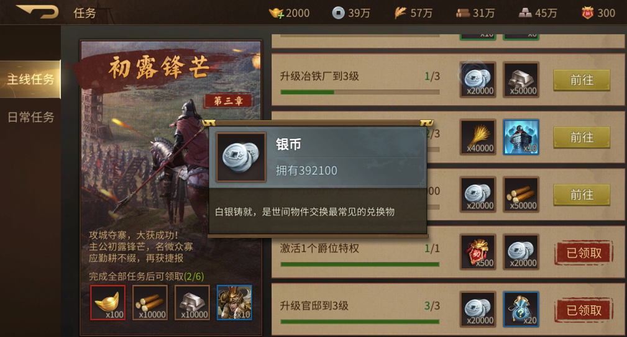Select the mystery bag x20 reward icon
Image resolution: width=627 pixels, height=337 pixels.
[521, 310]
